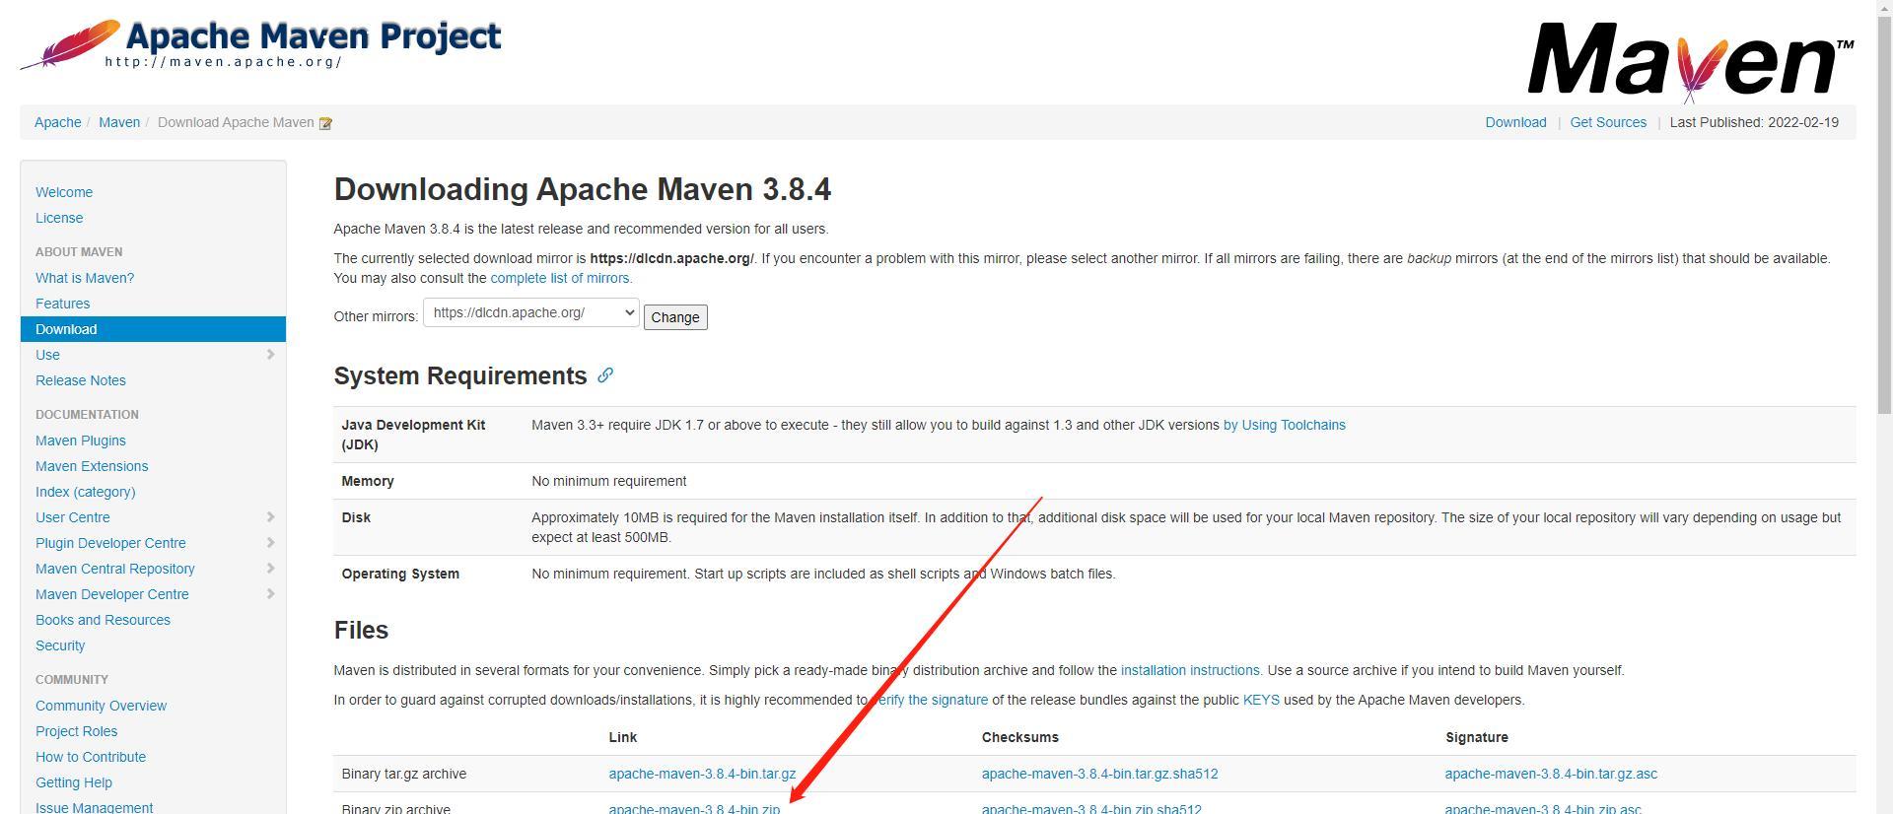
Task: Open apache-maven-3.8.4-bin.tar.gz.asc signature
Action: [x=1551, y=774]
